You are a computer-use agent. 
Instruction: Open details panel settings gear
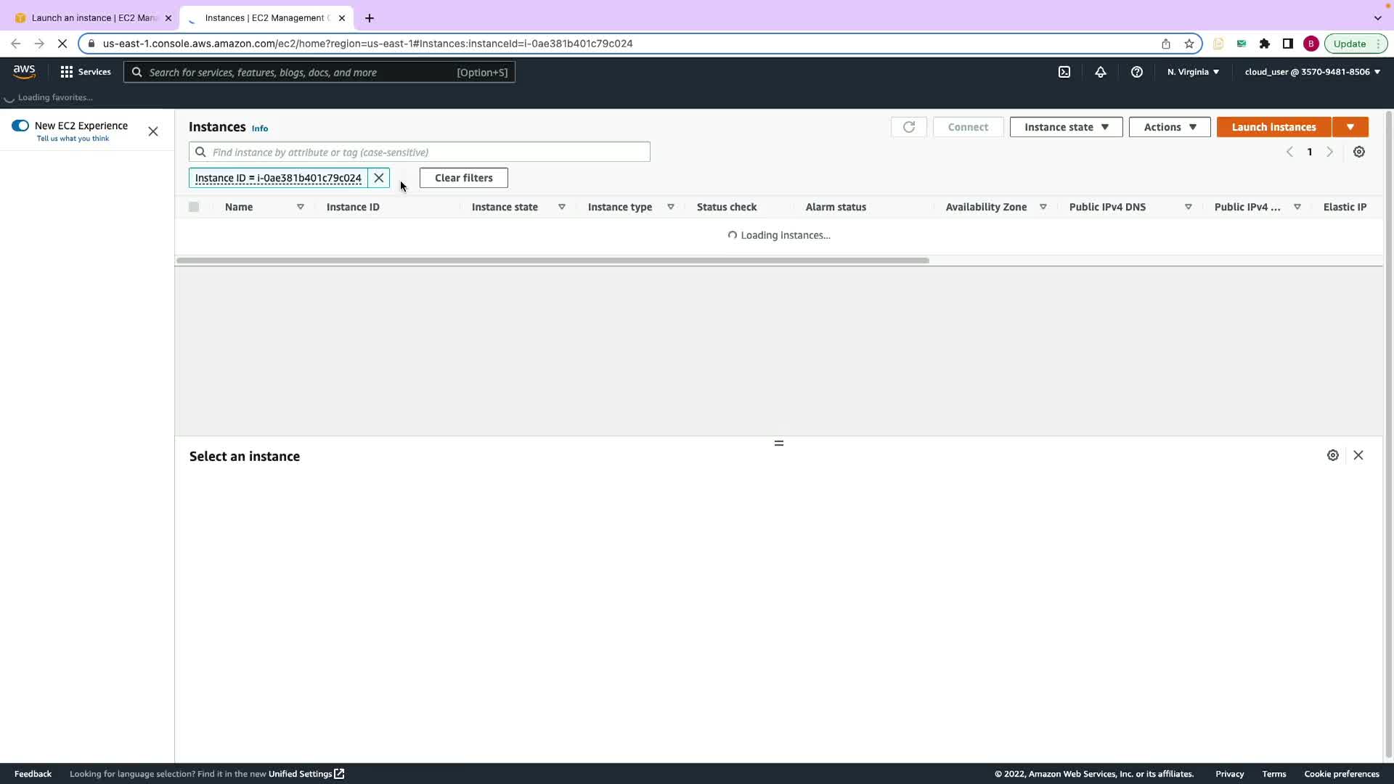point(1333,455)
